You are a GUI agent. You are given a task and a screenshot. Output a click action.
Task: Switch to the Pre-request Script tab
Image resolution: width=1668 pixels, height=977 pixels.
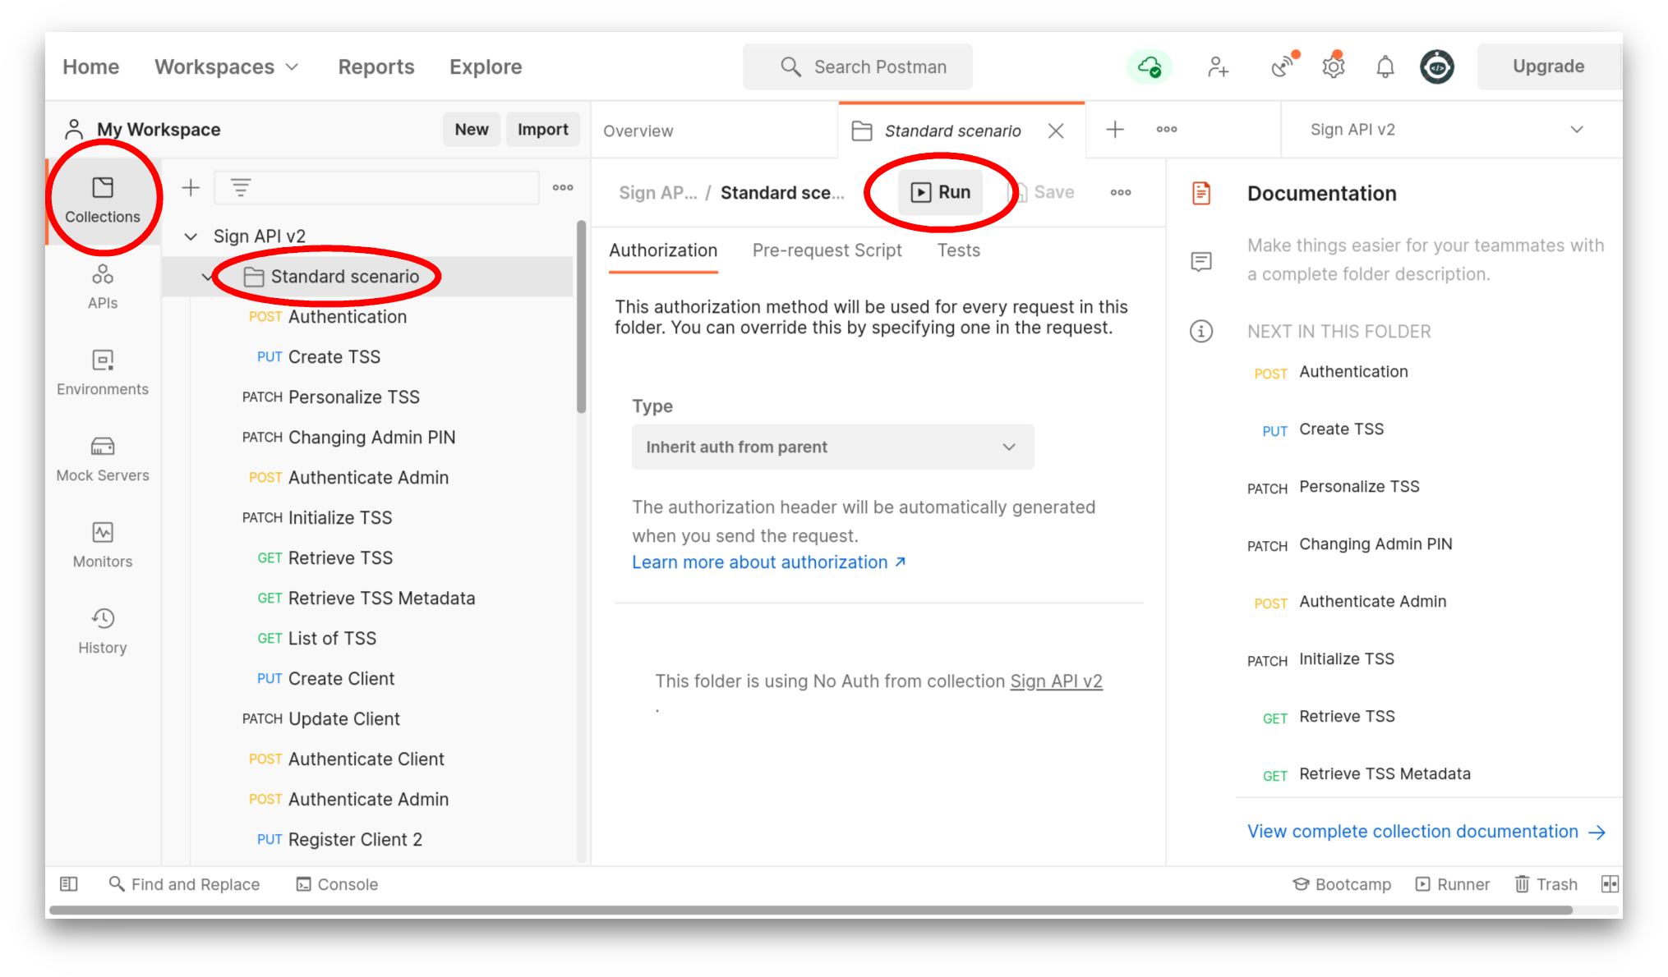pyautogui.click(x=827, y=250)
